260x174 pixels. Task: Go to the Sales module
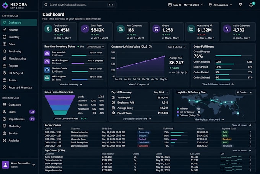click(x=19, y=44)
